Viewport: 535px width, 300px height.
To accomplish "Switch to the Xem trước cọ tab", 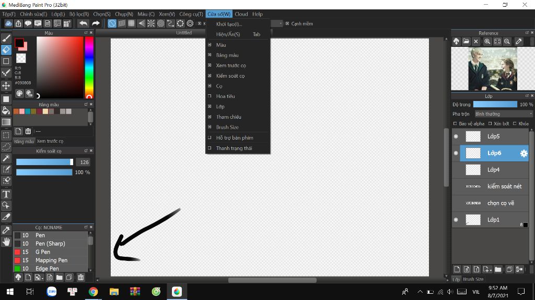I will point(50,141).
